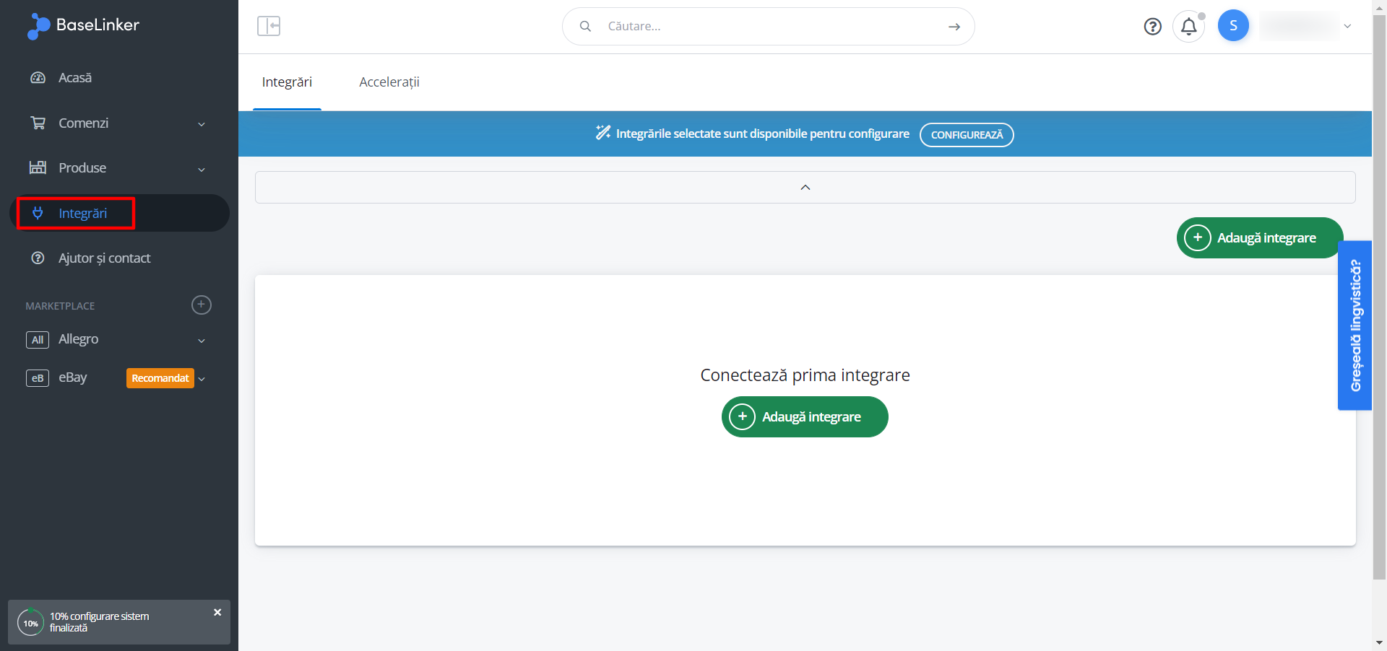The height and width of the screenshot is (651, 1387).
Task: Go to Acasă in the sidebar
Action: [75, 78]
